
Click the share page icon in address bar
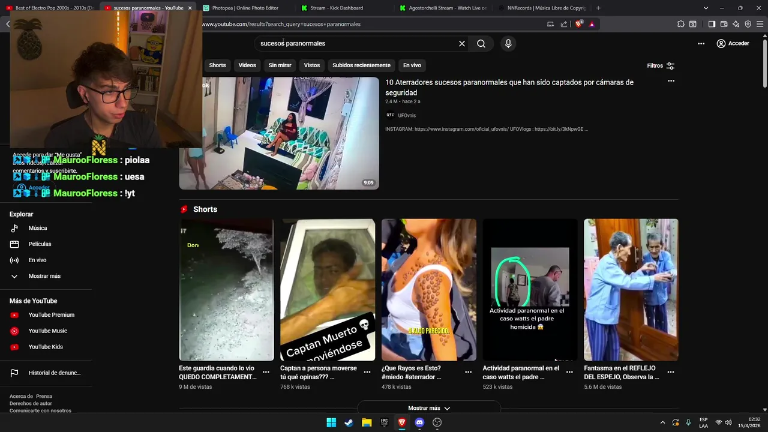(564, 24)
